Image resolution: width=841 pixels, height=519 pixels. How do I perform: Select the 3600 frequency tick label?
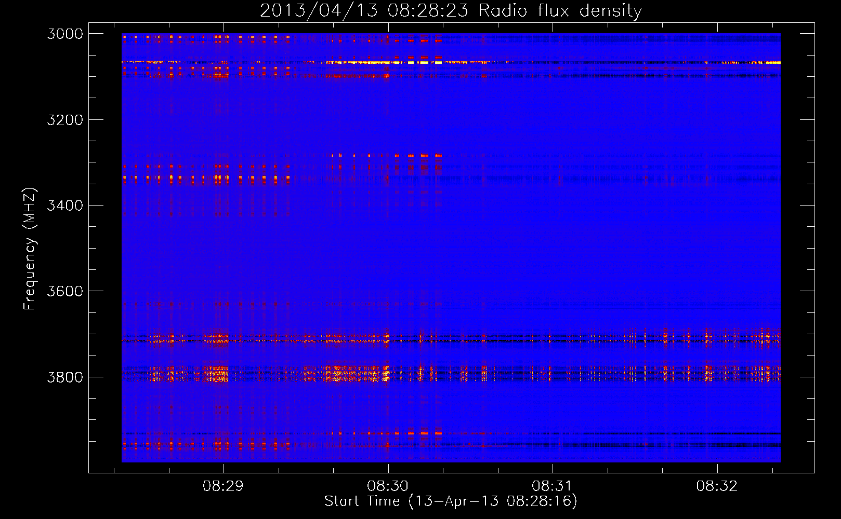(65, 291)
